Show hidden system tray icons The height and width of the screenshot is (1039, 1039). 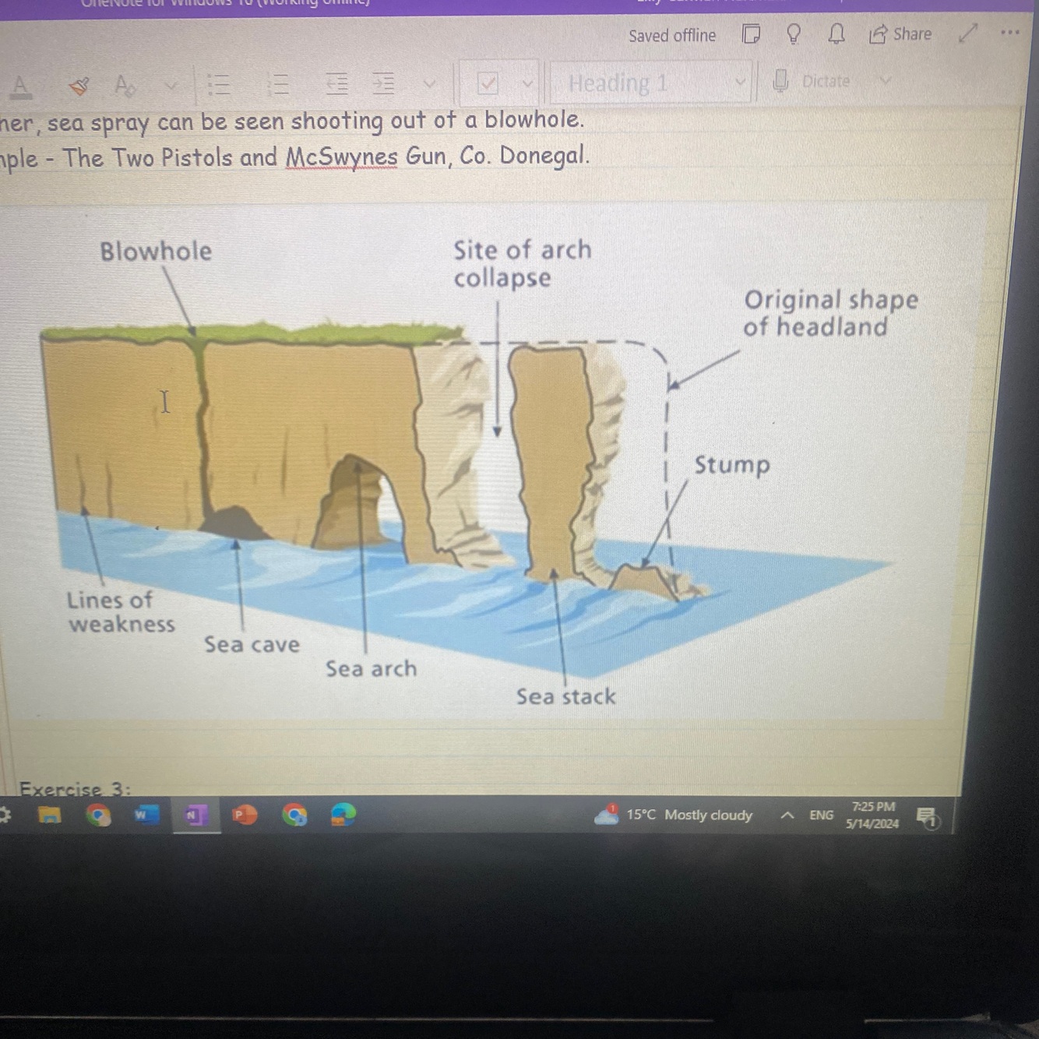coord(787,815)
